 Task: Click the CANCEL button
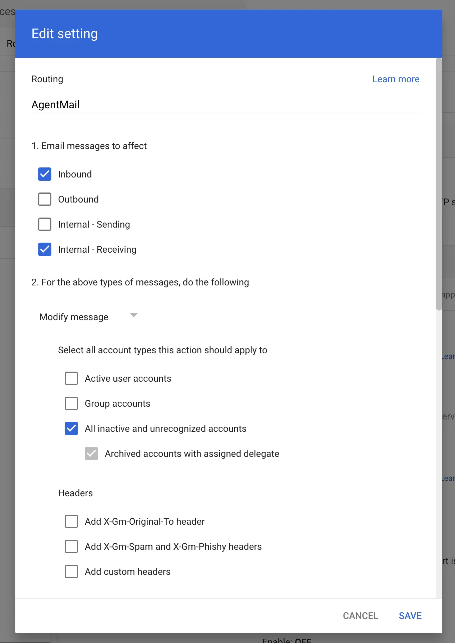(x=361, y=616)
